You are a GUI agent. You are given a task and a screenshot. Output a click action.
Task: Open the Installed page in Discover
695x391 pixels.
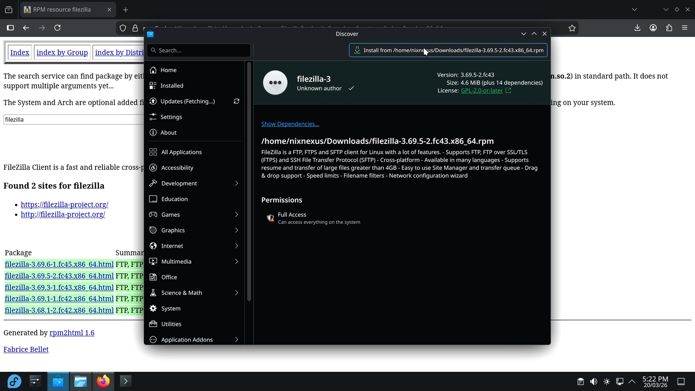194,86
